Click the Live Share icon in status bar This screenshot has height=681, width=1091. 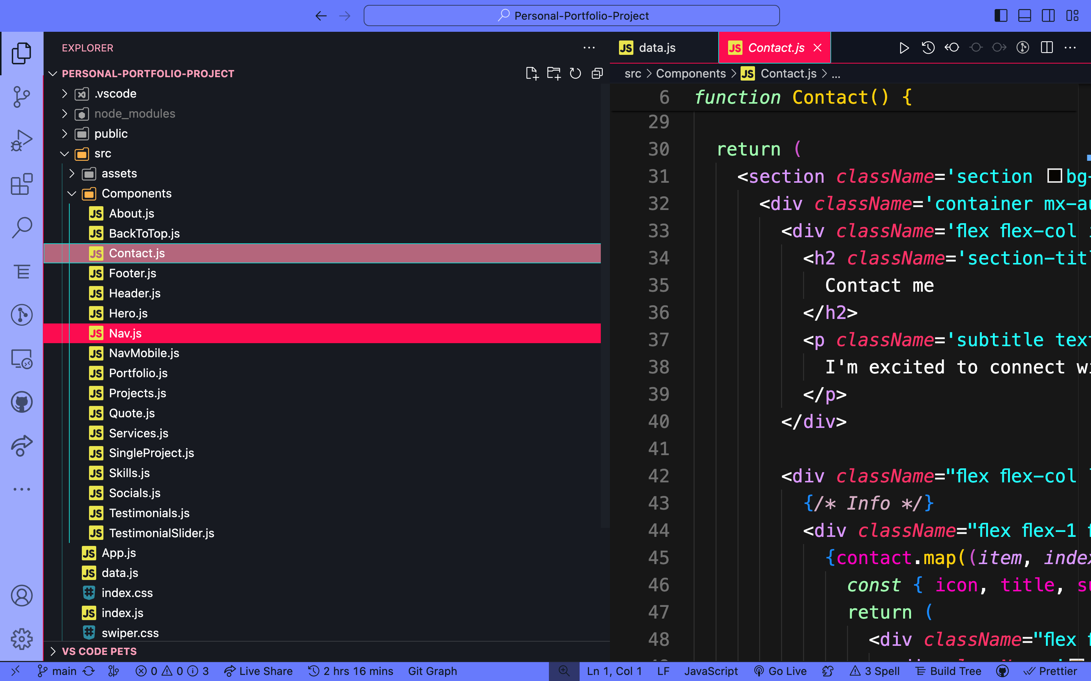(228, 671)
